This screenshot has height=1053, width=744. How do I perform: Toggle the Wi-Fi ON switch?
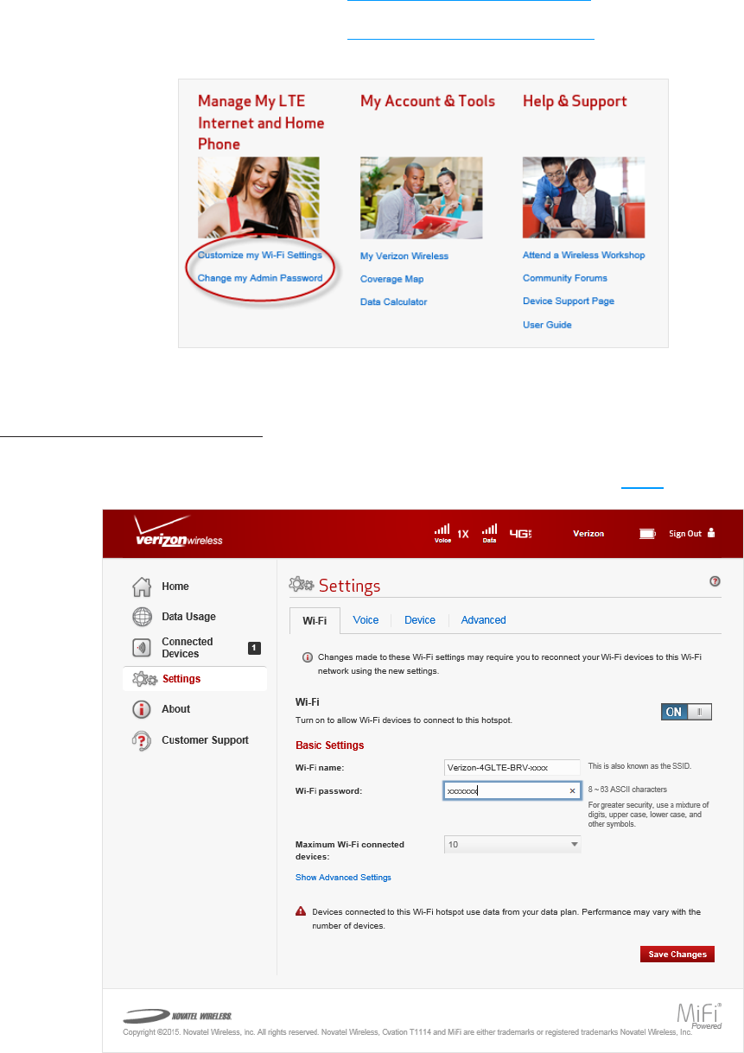click(x=687, y=712)
